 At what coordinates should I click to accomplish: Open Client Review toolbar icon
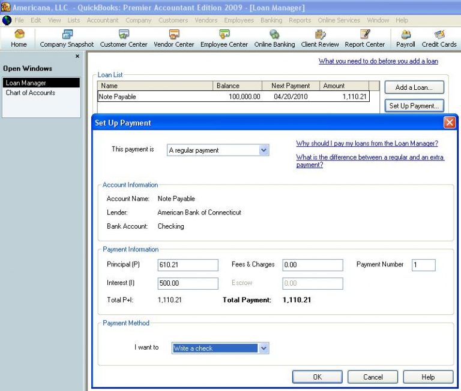(320, 39)
